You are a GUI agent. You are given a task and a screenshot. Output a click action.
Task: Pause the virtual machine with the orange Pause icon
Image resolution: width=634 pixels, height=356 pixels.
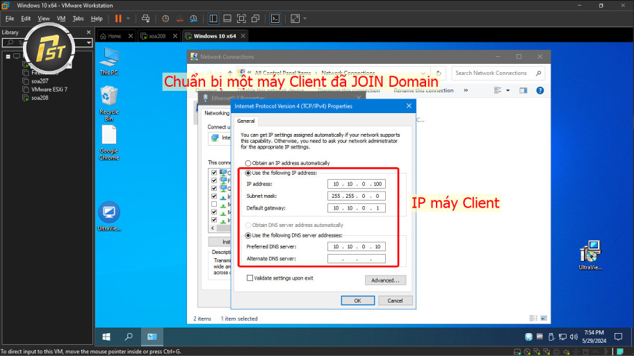point(118,19)
